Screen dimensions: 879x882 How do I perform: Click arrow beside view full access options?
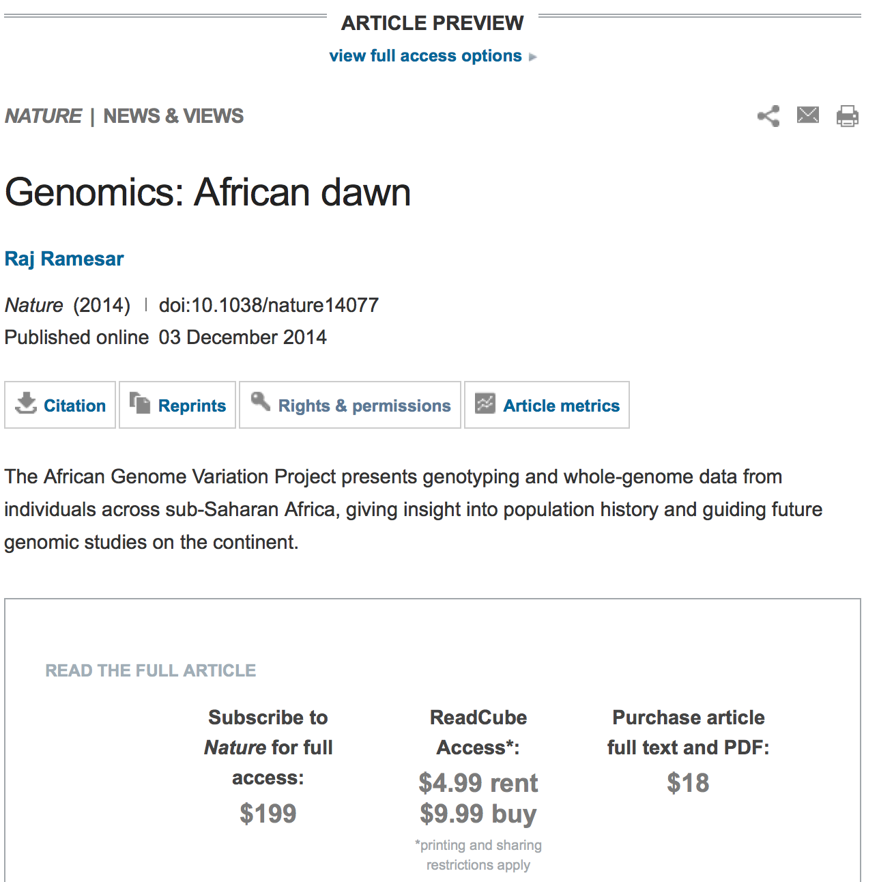533,57
